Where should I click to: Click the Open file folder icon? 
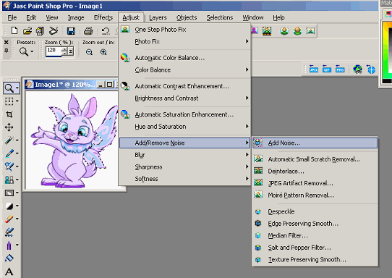[27, 31]
